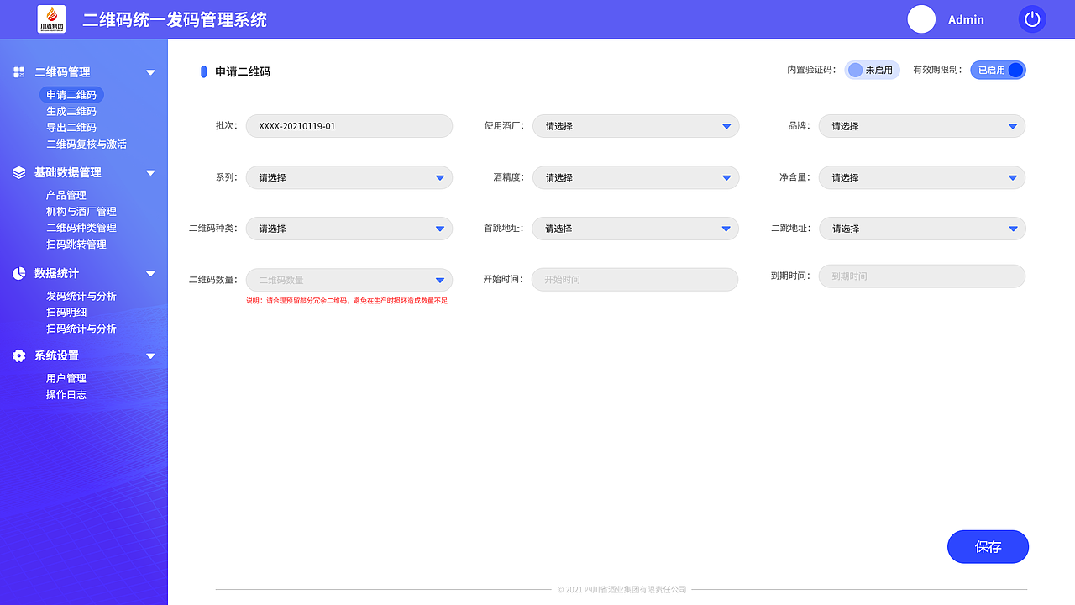The image size is (1075, 605).
Task: Click the power/logout icon at top right
Action: tap(1031, 18)
